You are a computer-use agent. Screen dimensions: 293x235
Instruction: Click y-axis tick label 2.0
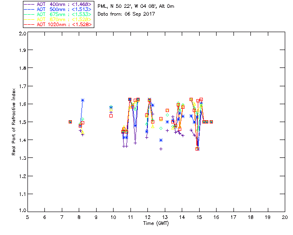(x=22, y=34)
